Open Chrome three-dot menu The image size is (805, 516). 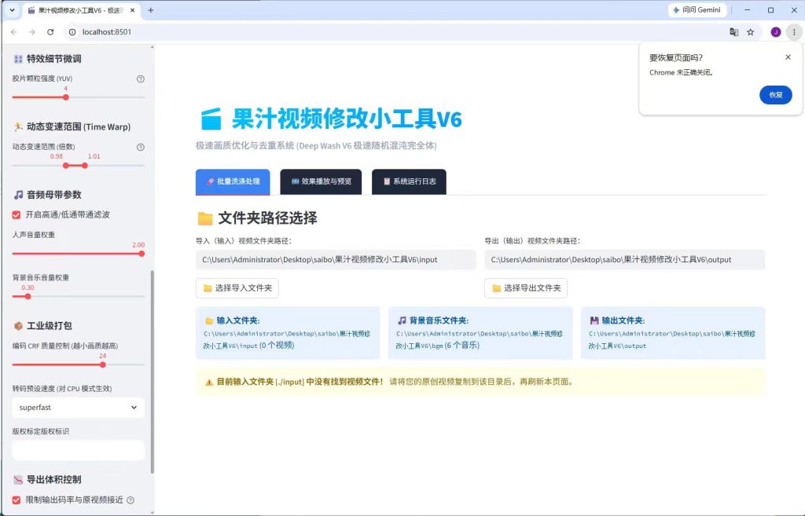(794, 31)
